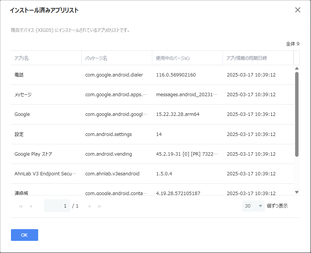Click version 1.5.0.4

(x=164, y=174)
